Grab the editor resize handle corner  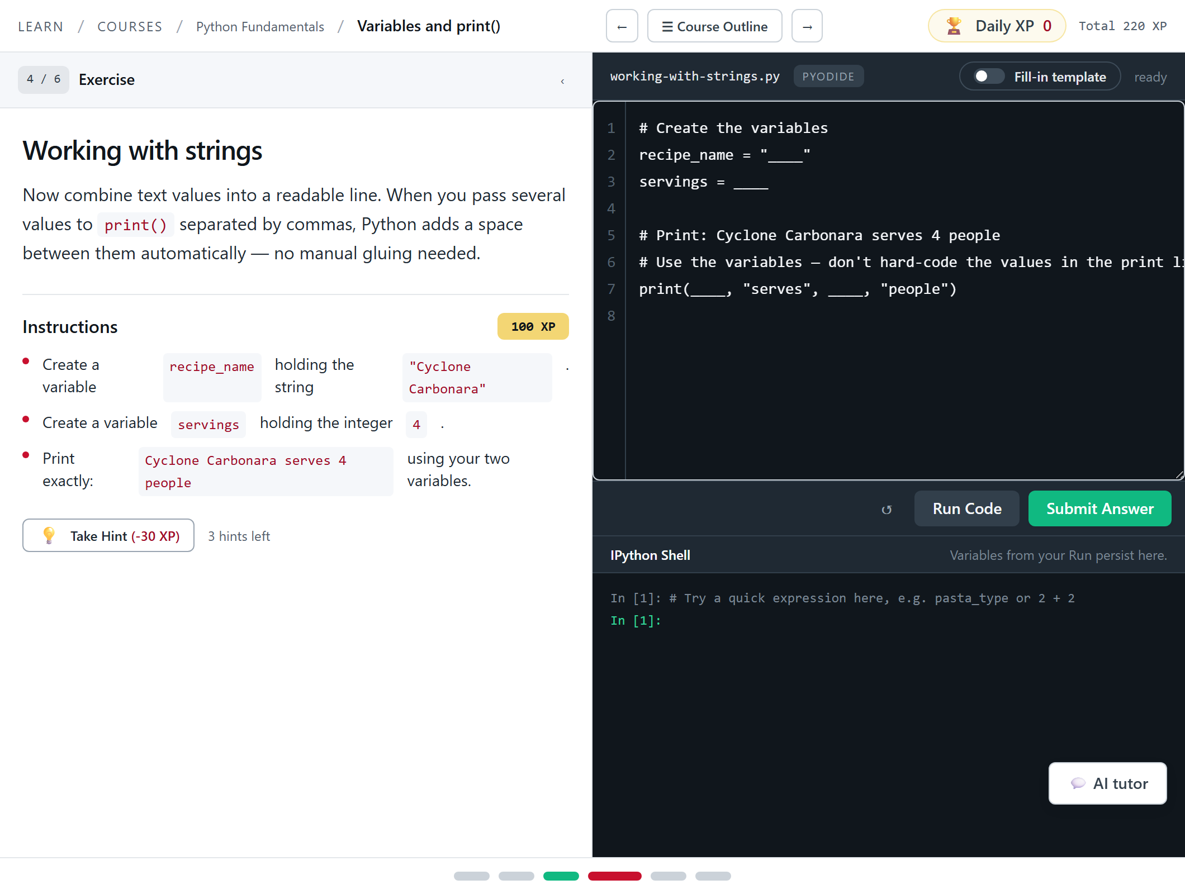pos(1179,475)
